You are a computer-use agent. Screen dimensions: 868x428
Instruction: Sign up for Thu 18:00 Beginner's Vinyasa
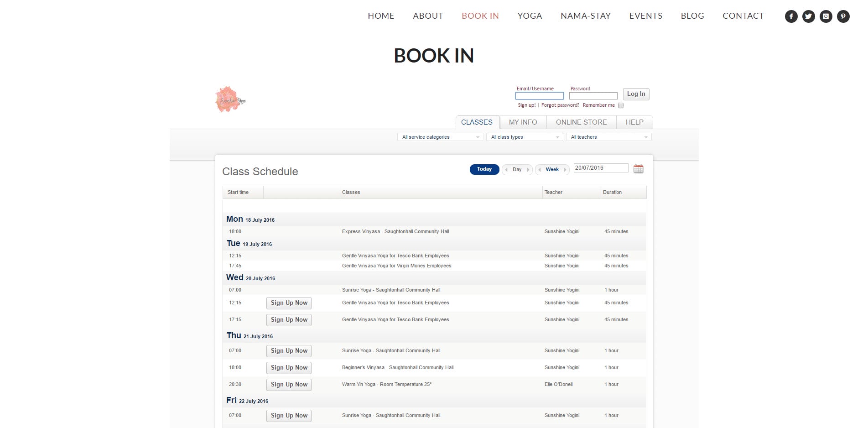tap(289, 368)
